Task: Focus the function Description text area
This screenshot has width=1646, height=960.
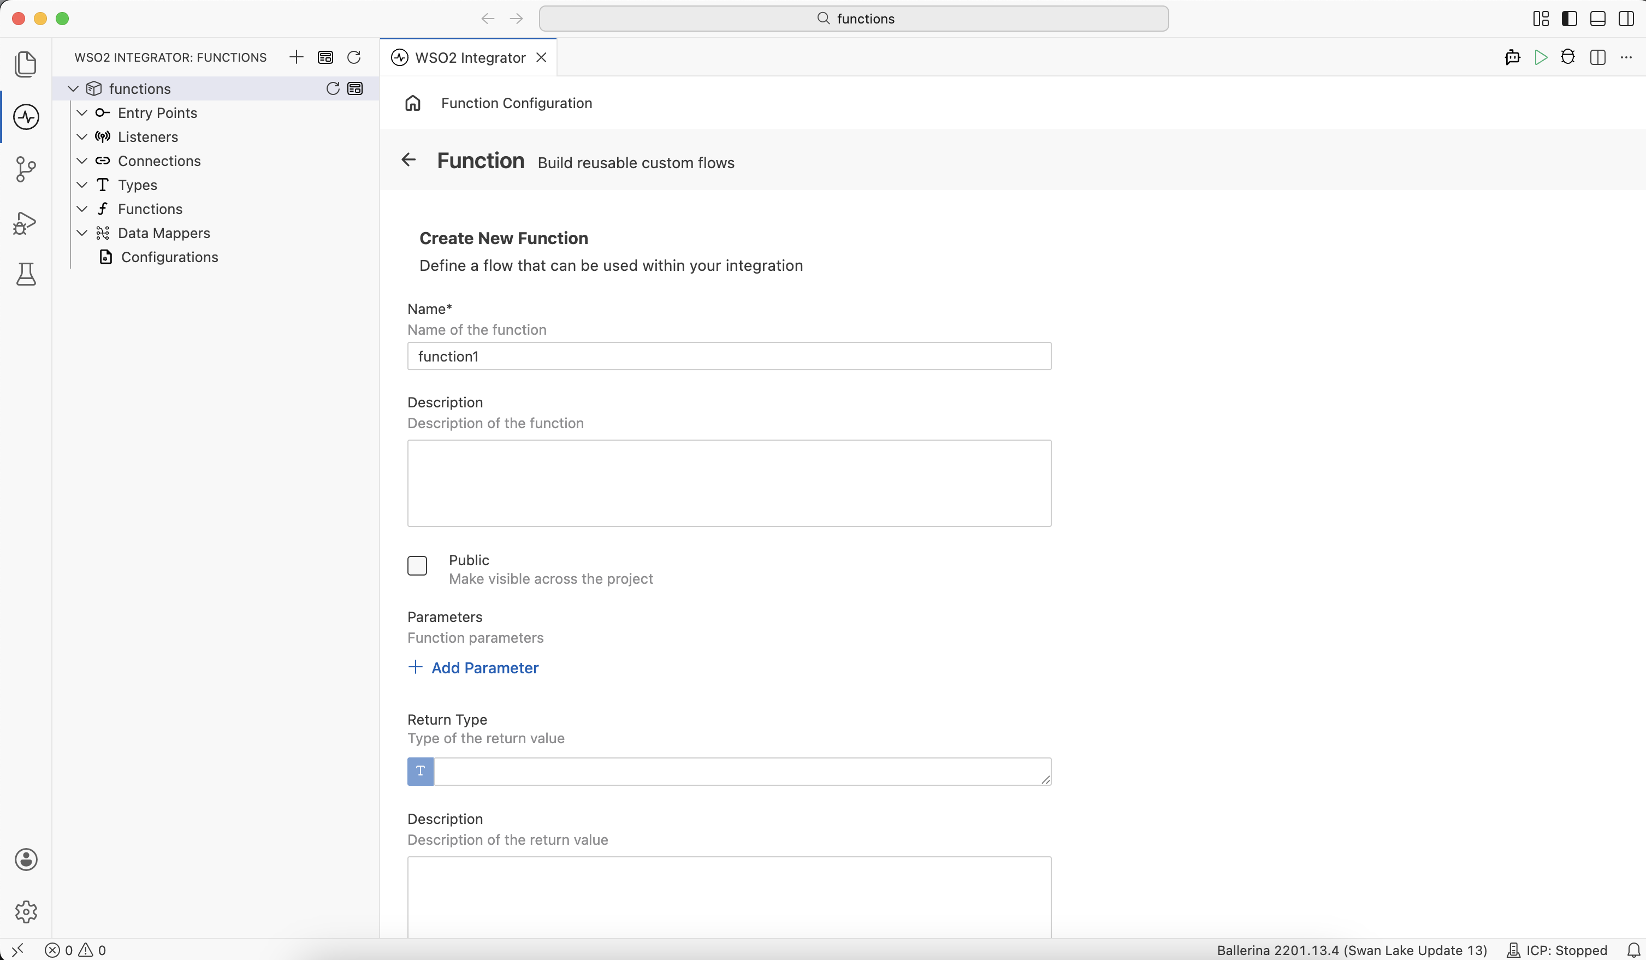Action: coord(729,483)
